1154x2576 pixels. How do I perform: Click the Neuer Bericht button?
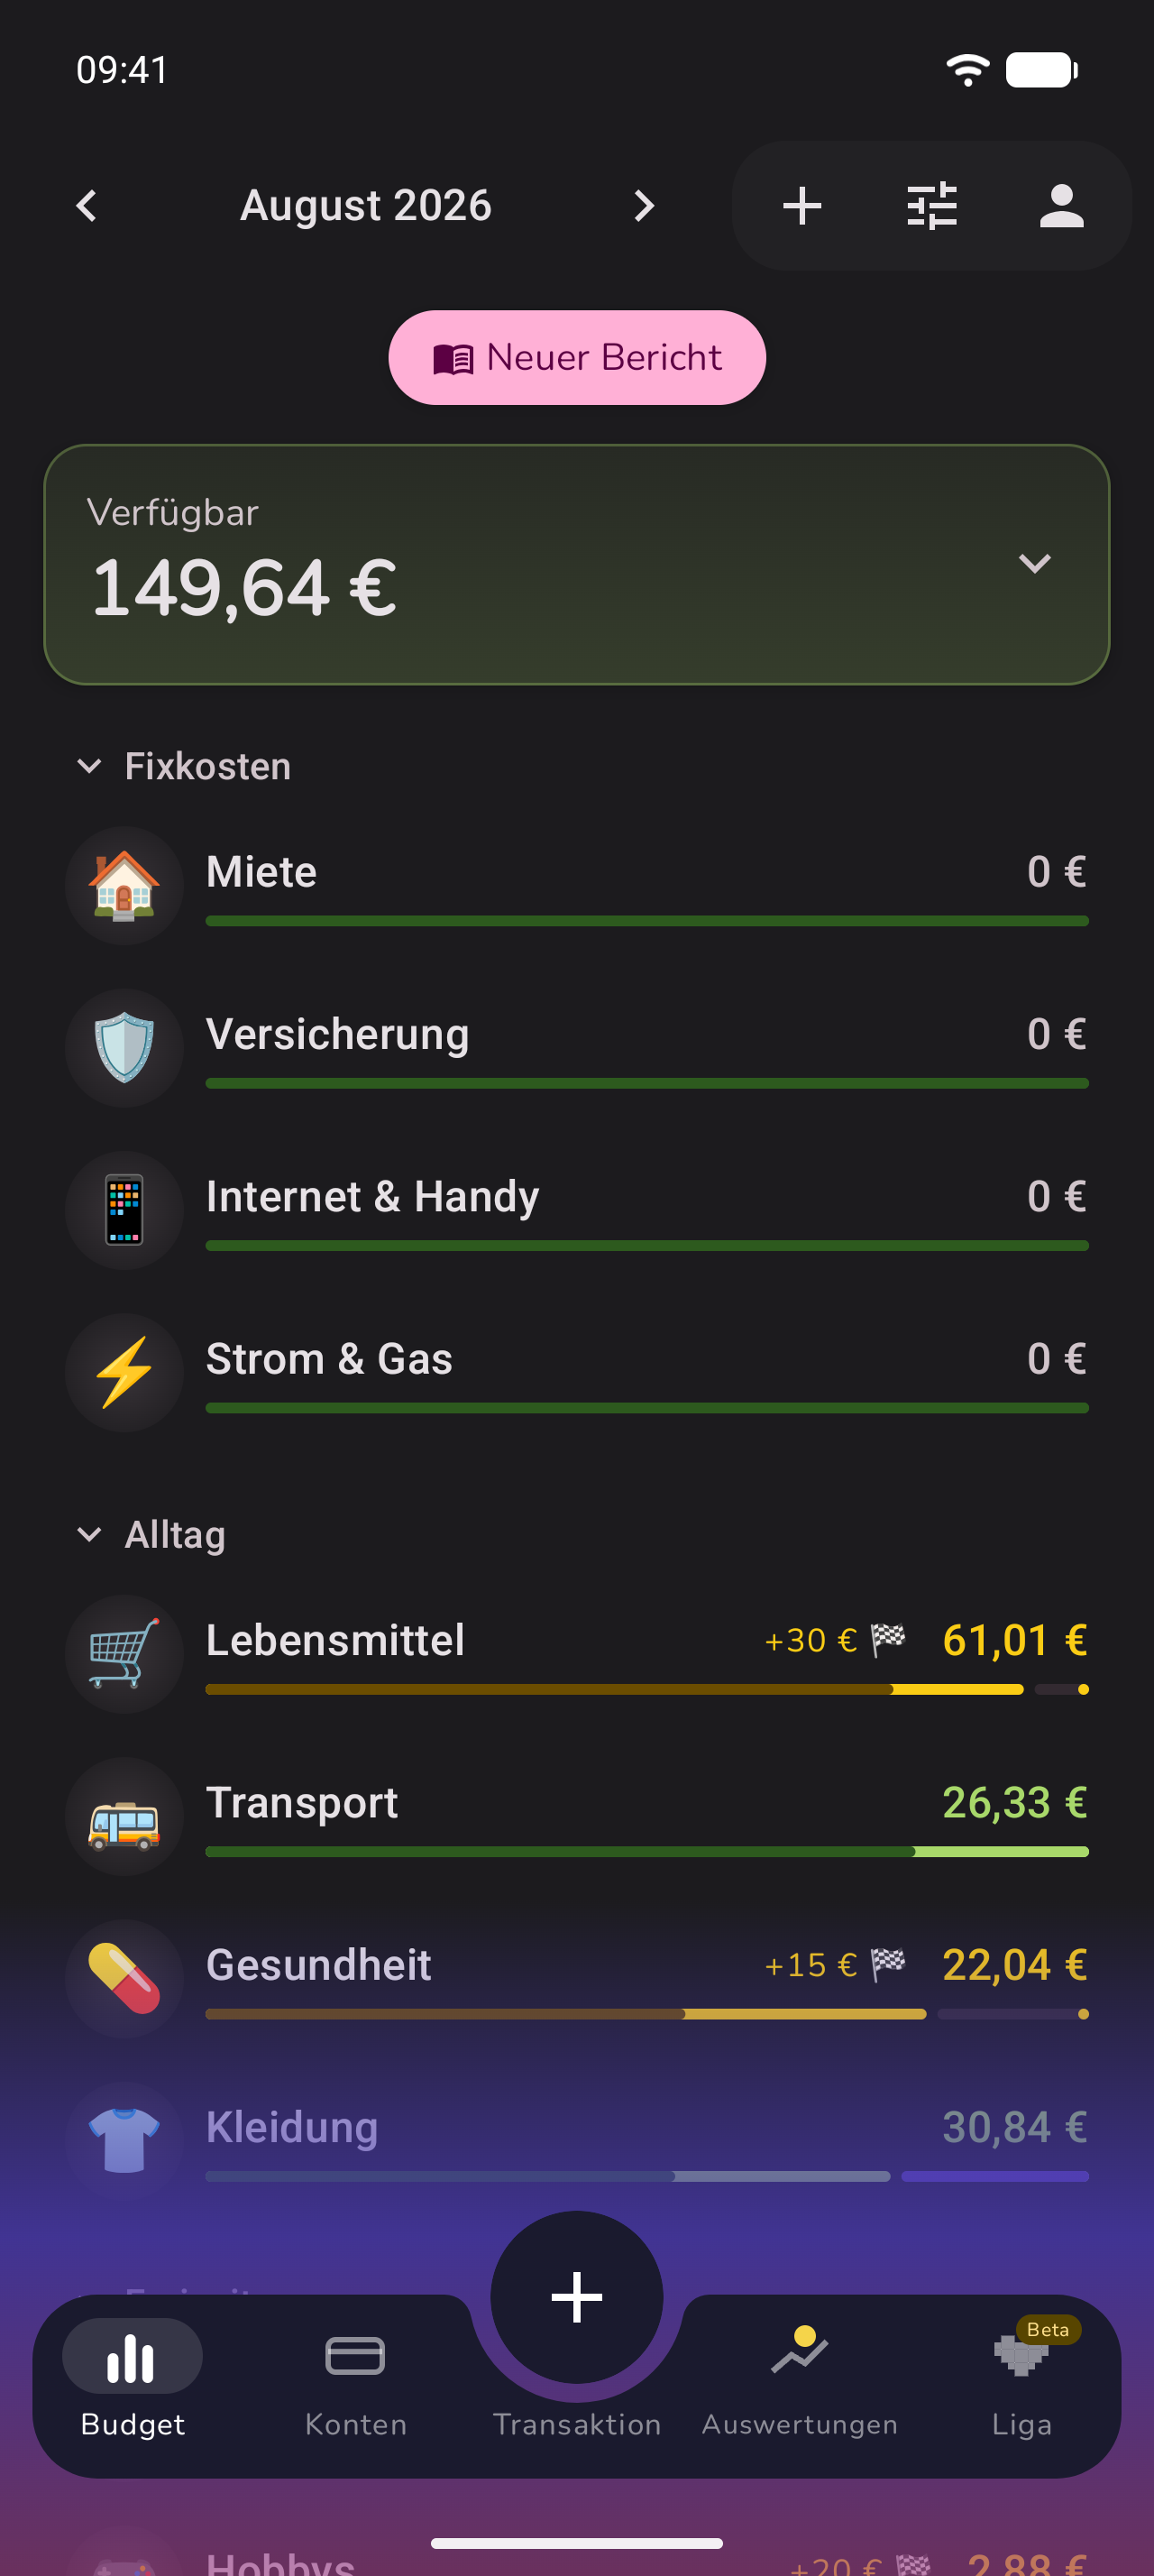pos(576,357)
